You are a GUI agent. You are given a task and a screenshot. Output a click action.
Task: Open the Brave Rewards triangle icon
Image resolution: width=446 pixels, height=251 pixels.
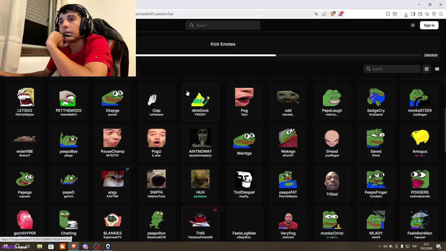click(341, 14)
